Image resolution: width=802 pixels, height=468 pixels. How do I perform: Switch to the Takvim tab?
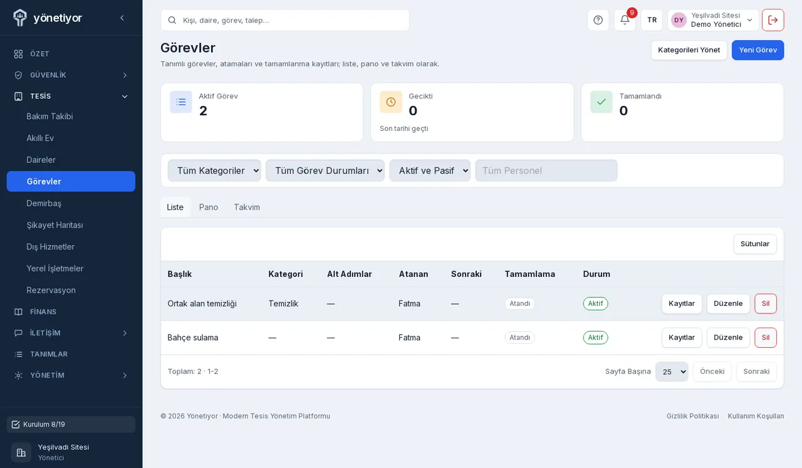pos(247,207)
